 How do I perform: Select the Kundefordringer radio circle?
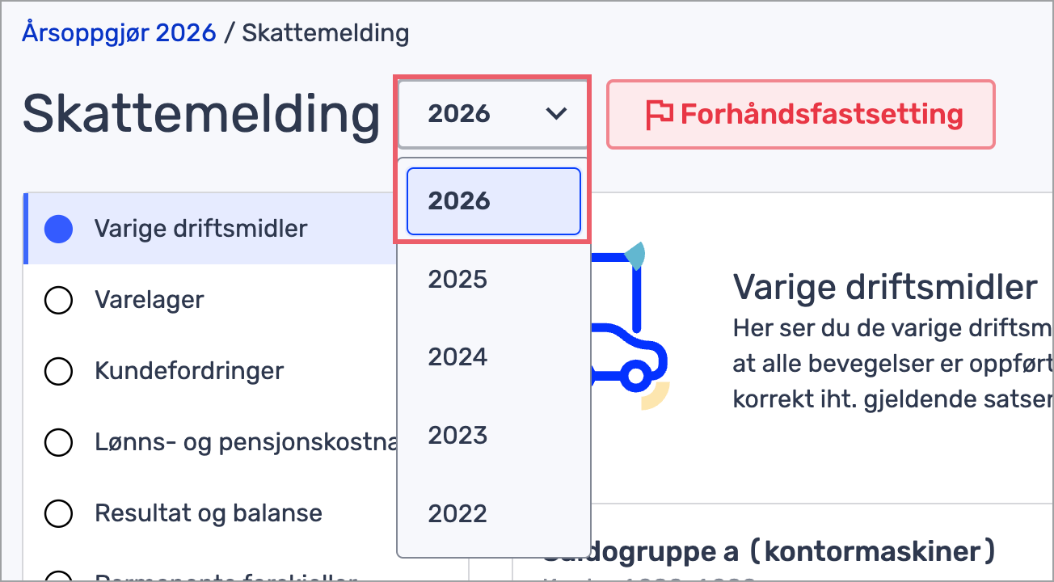pyautogui.click(x=58, y=371)
